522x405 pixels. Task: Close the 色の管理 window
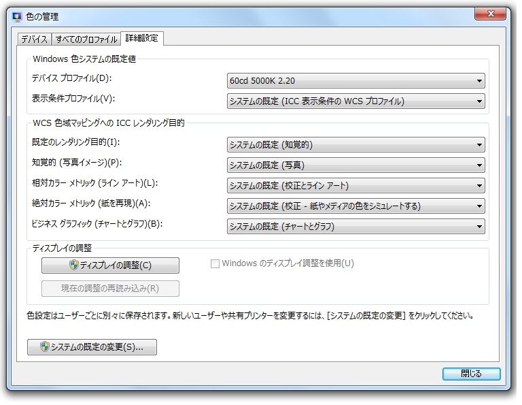[491, 14]
